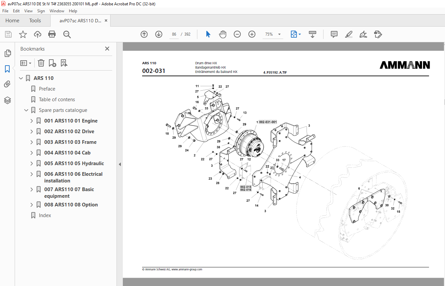Expand the 007 ARS110 07 Basic equipment bookmark
This screenshot has width=445, height=286.
point(32,189)
